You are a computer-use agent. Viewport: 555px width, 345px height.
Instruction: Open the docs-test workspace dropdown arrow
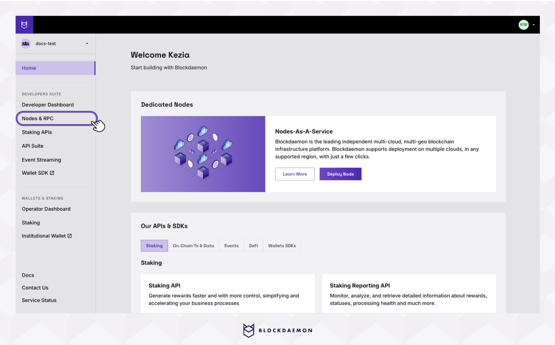tap(87, 44)
